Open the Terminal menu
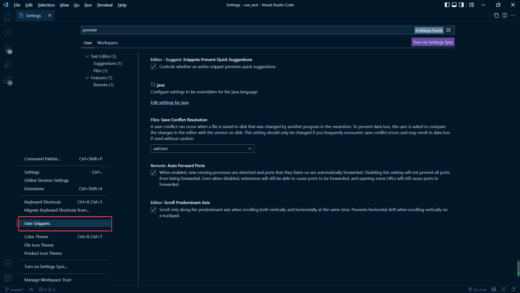 [105, 5]
